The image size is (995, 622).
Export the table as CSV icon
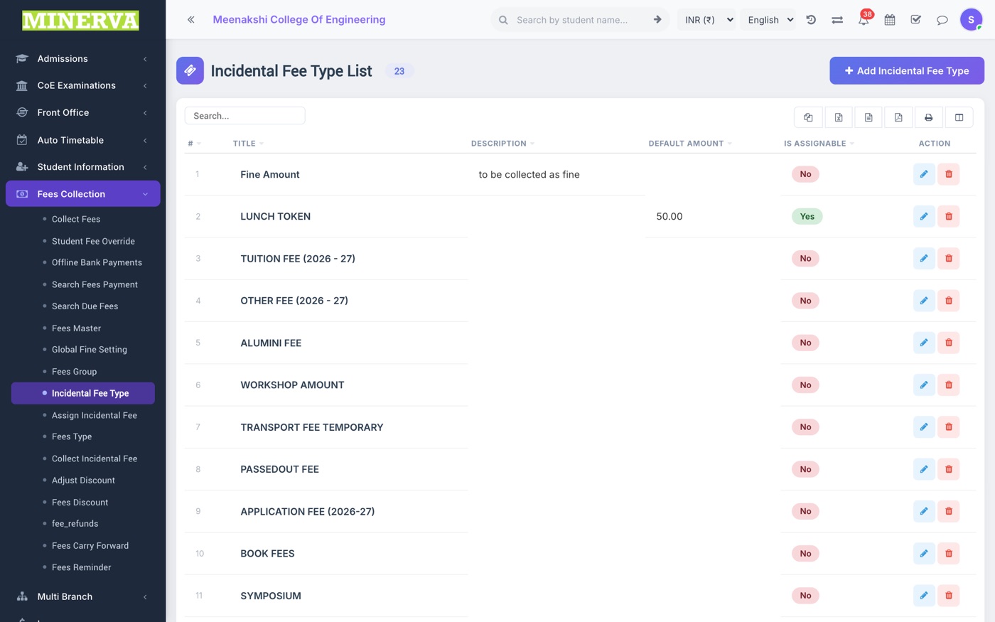tap(868, 117)
